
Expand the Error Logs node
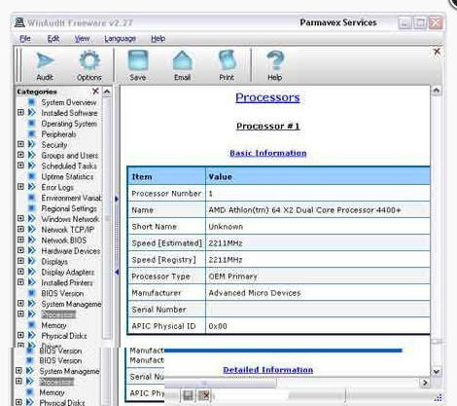click(x=20, y=187)
